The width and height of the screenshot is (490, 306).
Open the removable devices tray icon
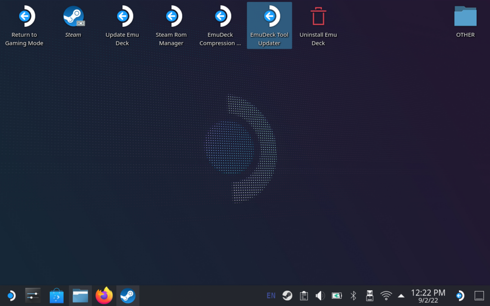370,295
